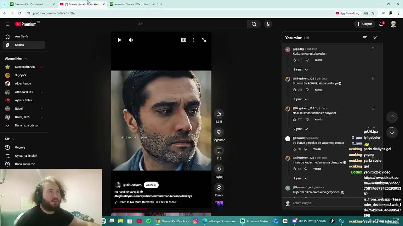The width and height of the screenshot is (403, 226).
Task: Click the Oluştur create button
Action: click(364, 24)
